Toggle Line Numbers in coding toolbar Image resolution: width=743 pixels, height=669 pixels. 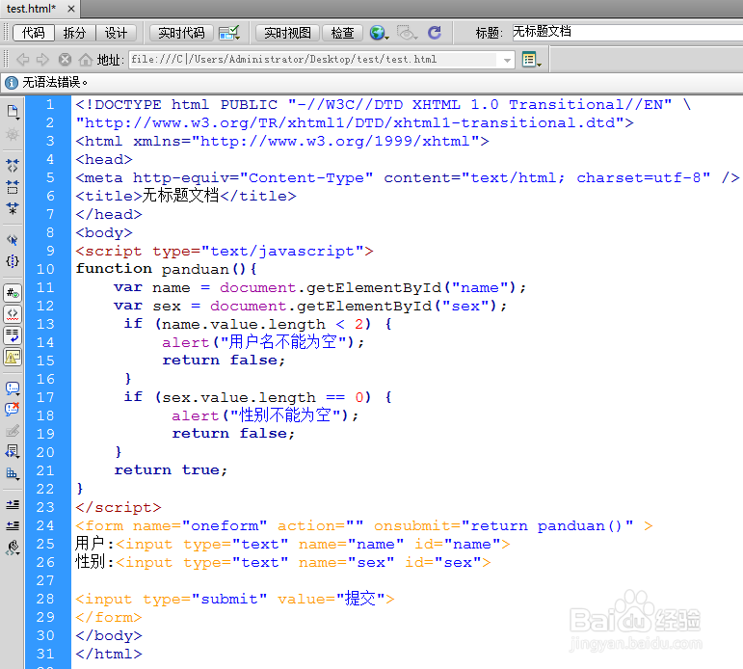click(x=13, y=293)
